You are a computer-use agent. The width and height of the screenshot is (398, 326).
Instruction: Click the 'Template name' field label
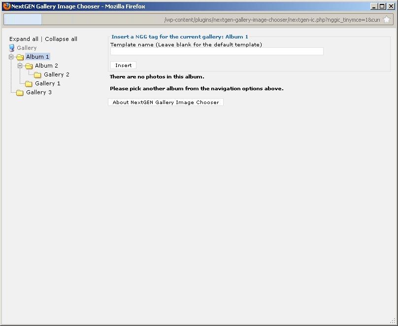pyautogui.click(x=186, y=45)
